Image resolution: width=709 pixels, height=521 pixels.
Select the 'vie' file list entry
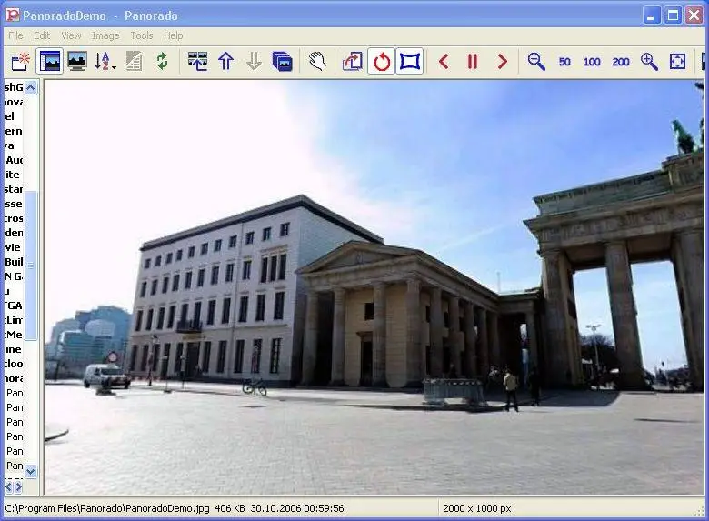click(14, 247)
